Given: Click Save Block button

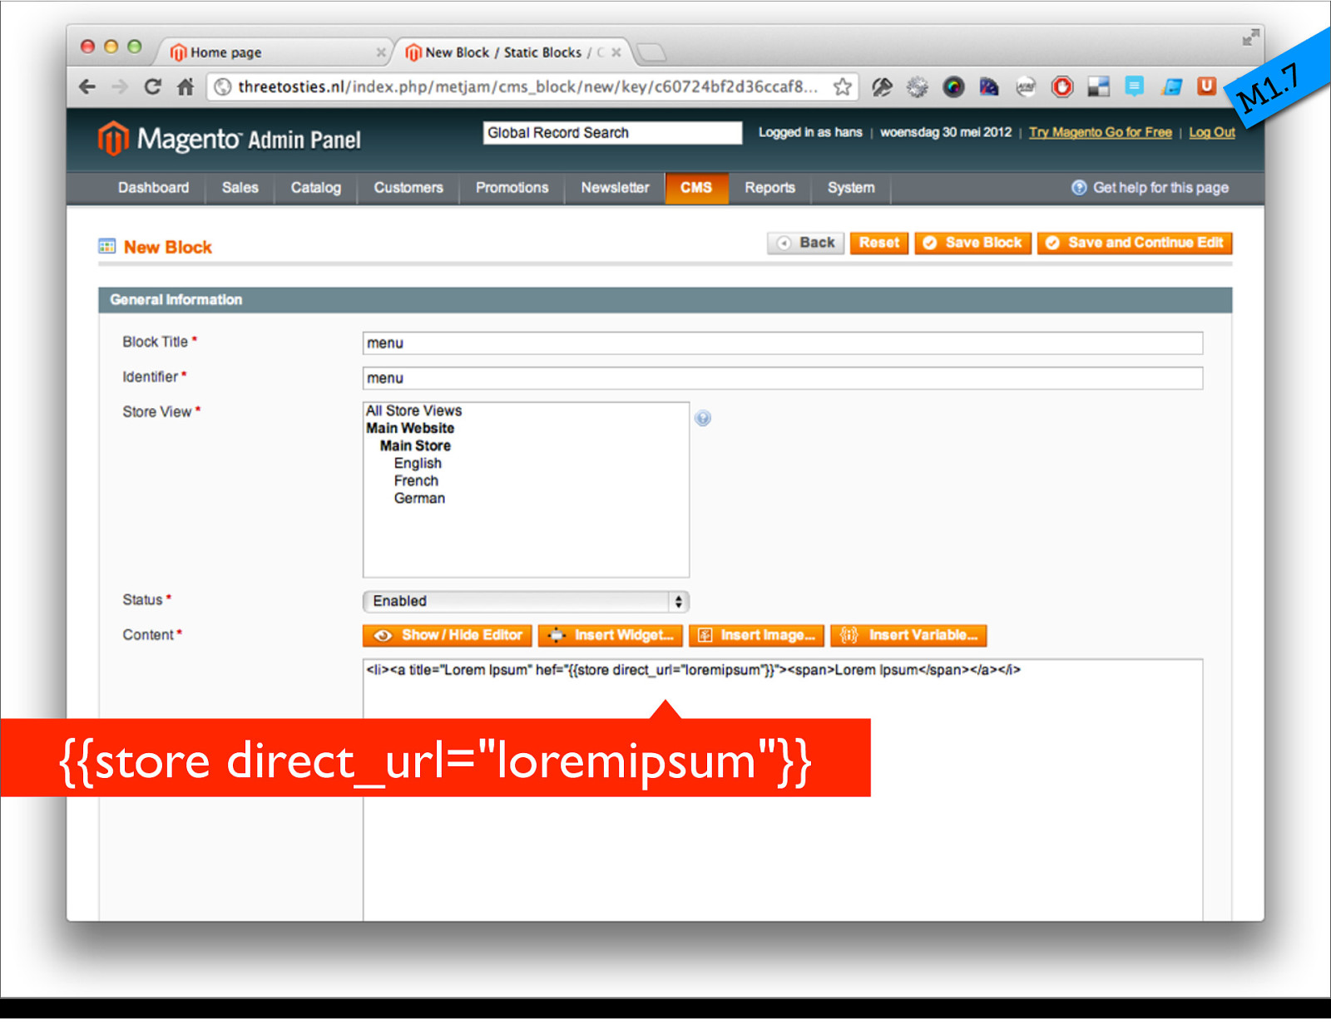Looking at the screenshot, I should pos(972,243).
